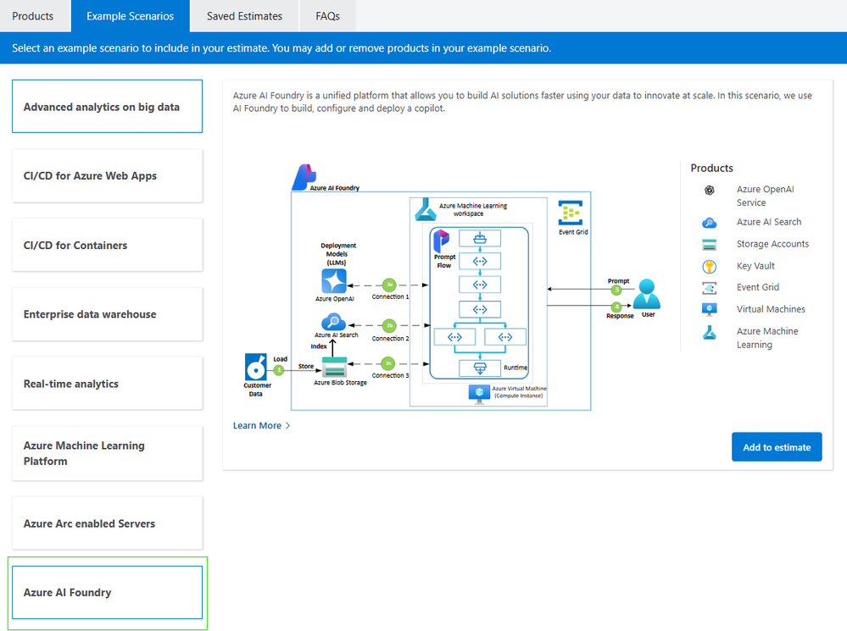Click the Add to estimate button
847x631 pixels.
(777, 447)
